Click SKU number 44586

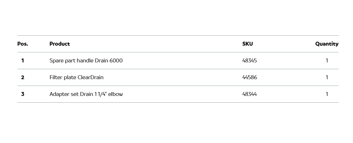coord(249,77)
